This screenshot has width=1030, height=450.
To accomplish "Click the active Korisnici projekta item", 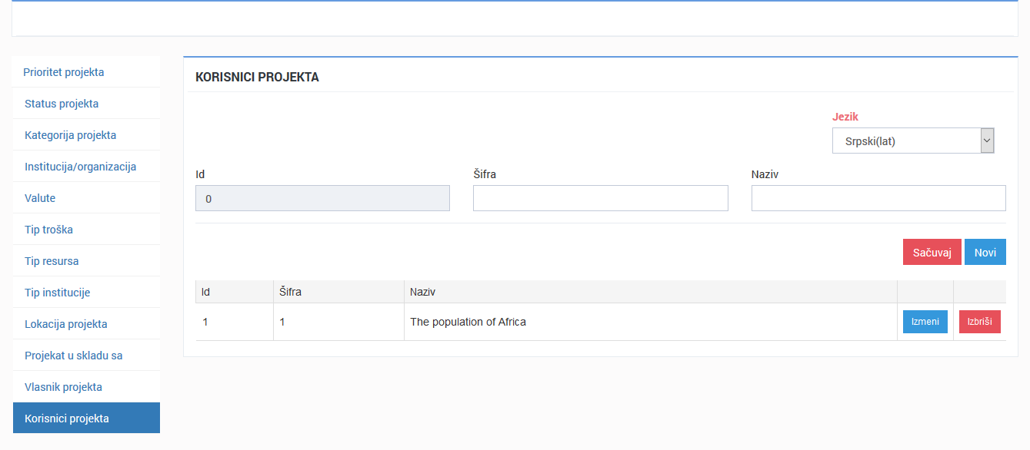I will click(x=67, y=419).
